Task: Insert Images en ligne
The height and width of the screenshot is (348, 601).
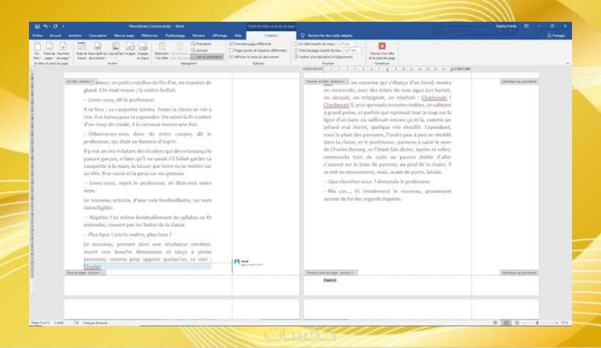Action: pos(143,50)
